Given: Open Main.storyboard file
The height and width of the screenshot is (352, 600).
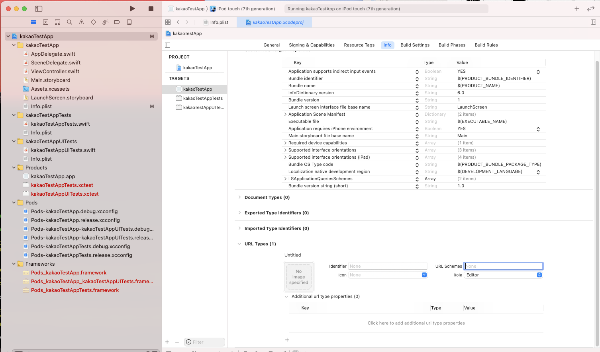Looking at the screenshot, I should click(x=51, y=80).
